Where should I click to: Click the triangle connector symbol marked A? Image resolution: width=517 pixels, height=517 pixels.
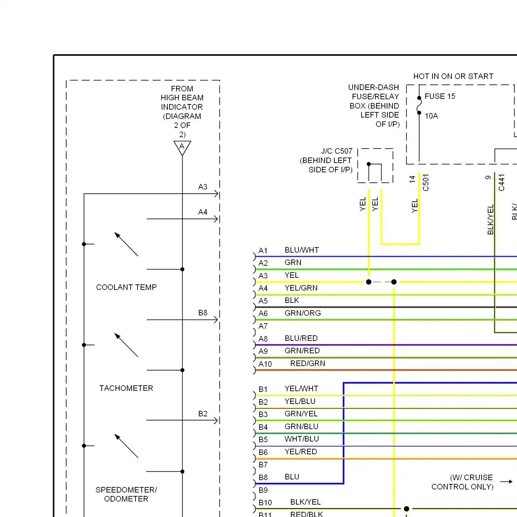[x=182, y=148]
